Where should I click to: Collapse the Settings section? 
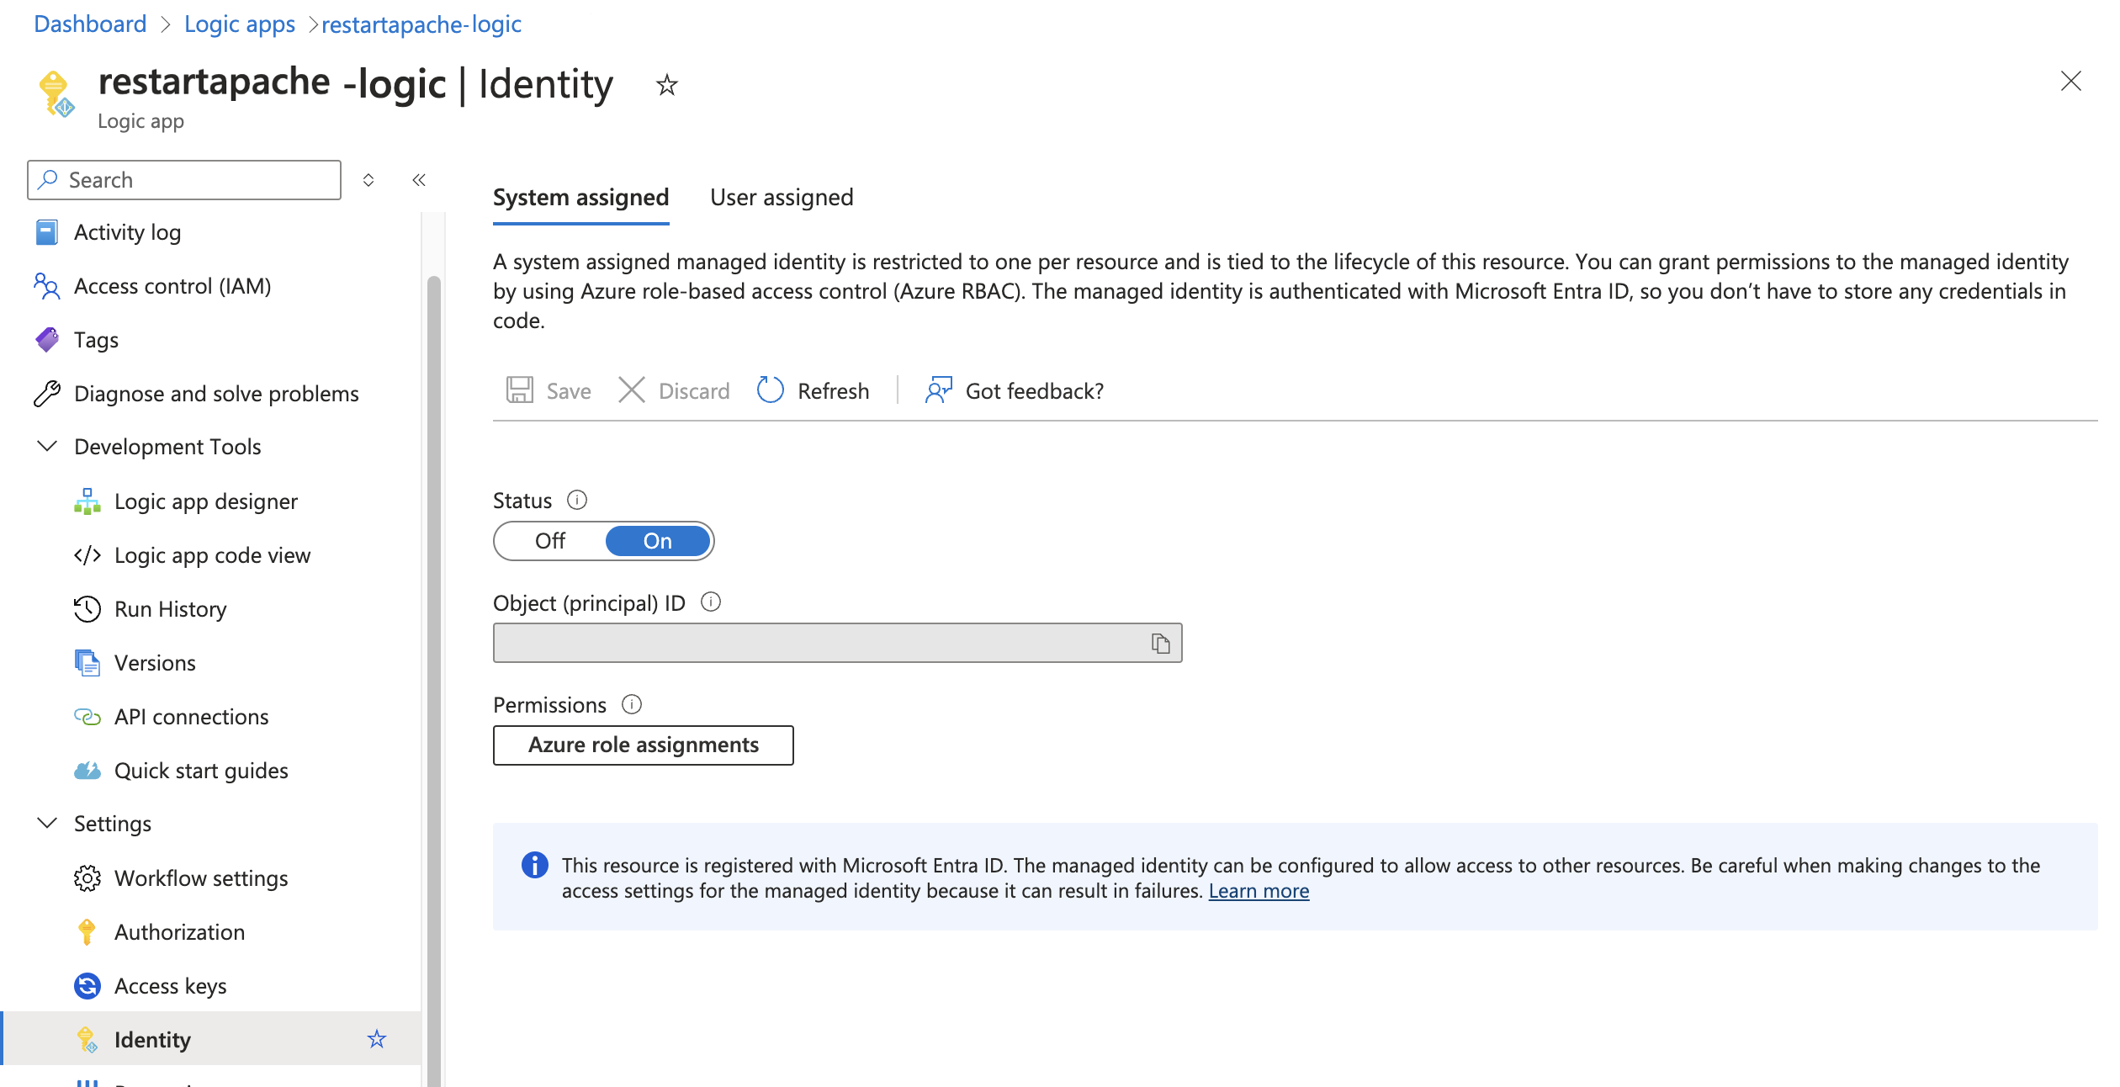pyautogui.click(x=48, y=824)
